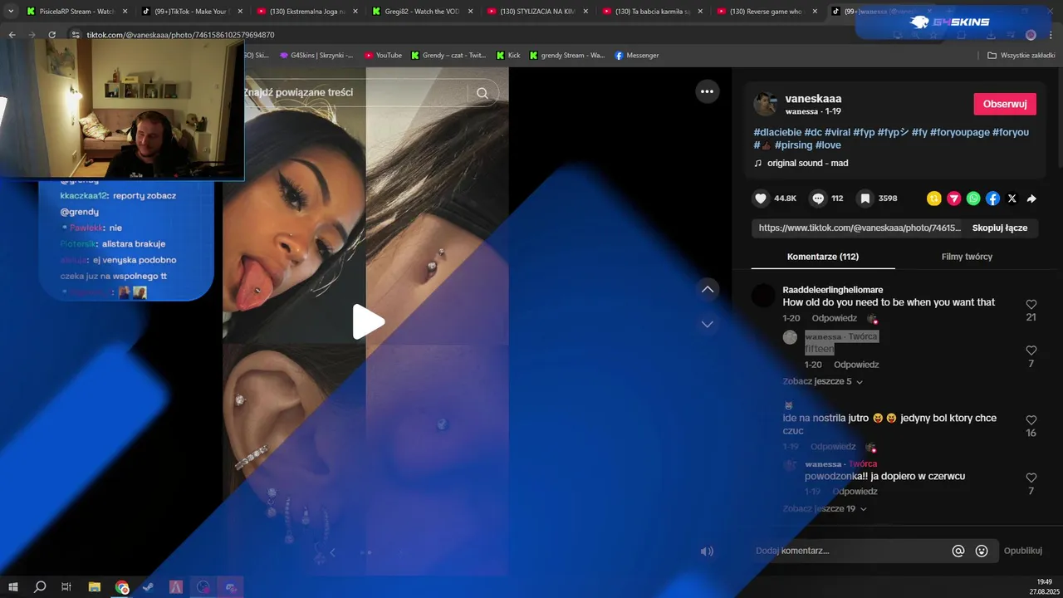The height and width of the screenshot is (598, 1063).
Task: Reload the page
Action: pyautogui.click(x=52, y=35)
